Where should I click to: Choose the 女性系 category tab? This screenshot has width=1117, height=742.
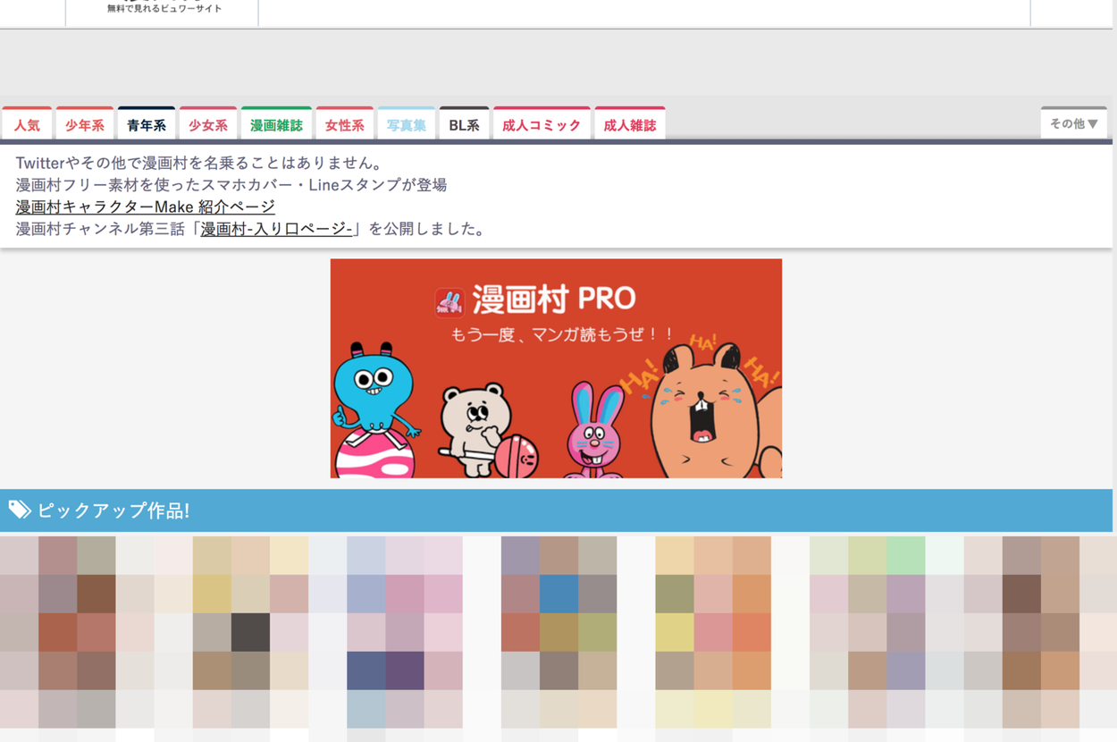pos(344,125)
